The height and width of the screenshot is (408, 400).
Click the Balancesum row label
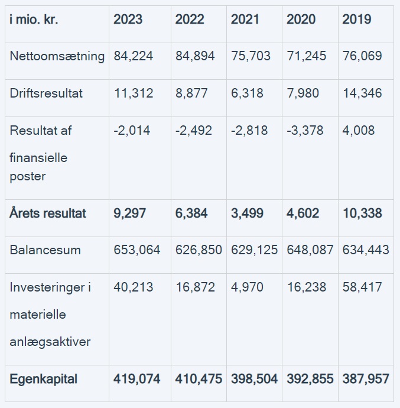(45, 250)
